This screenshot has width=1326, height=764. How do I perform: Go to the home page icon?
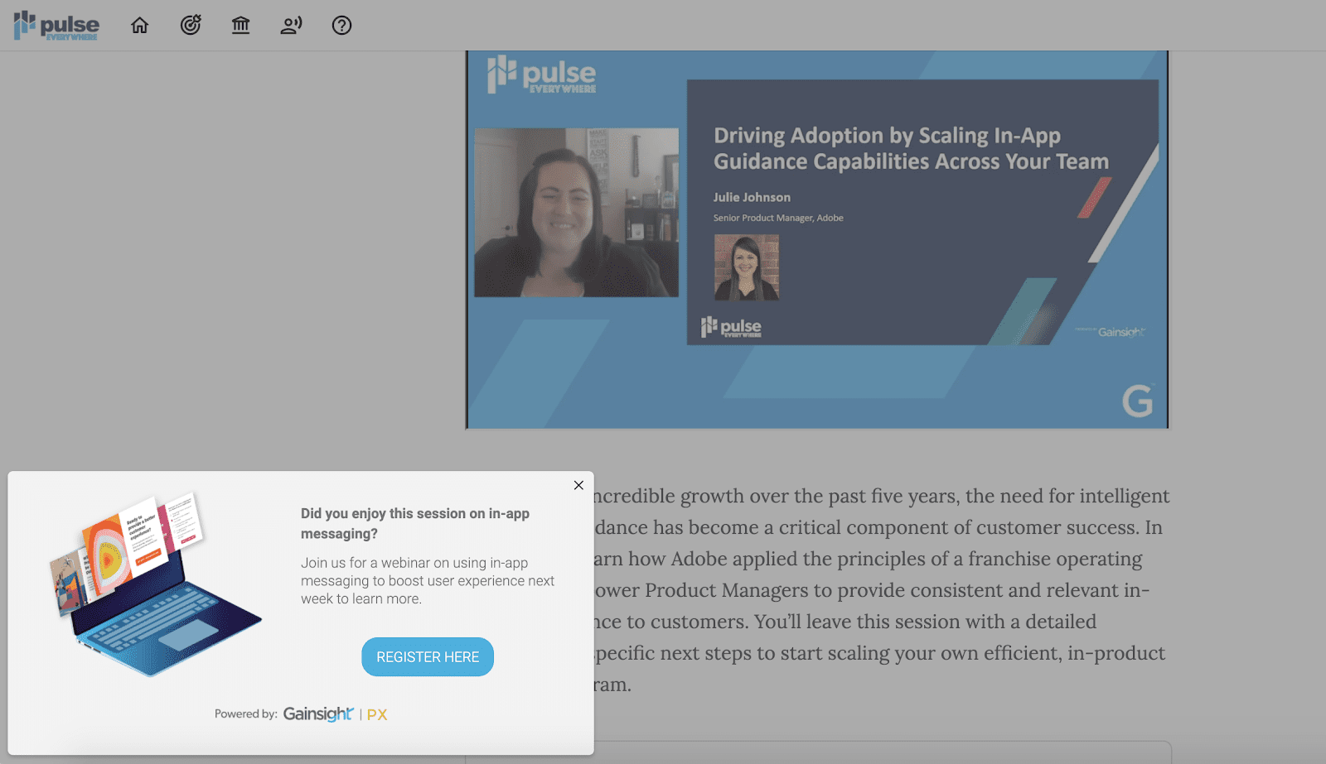[140, 26]
